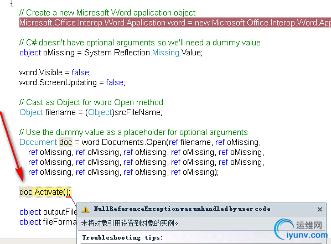This screenshot has width=331, height=244.
Task: Click comment 'C# doesn't have optional arguments'
Action: [139, 43]
